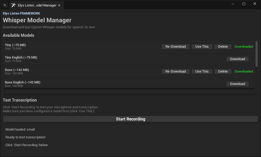Click the Test Transcription heading
261x157 pixels.
tap(20, 100)
